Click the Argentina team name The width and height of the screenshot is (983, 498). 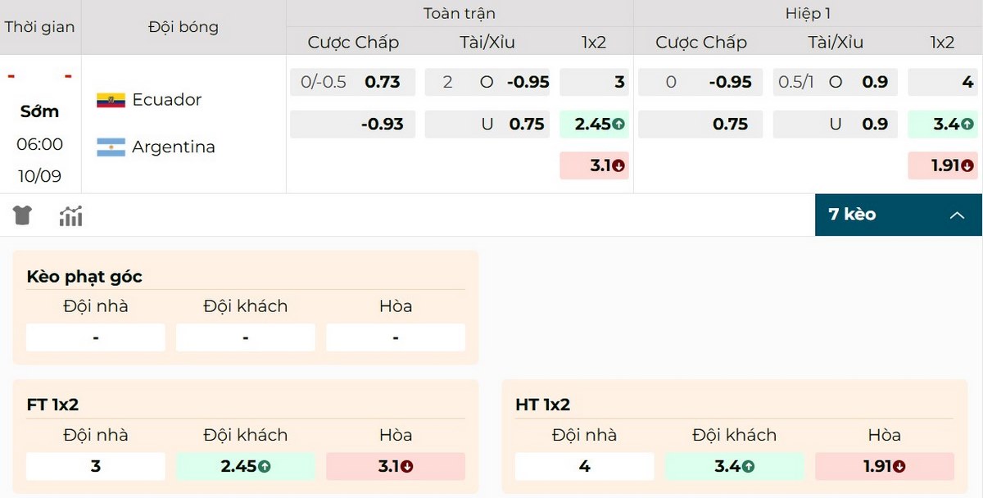click(x=173, y=147)
